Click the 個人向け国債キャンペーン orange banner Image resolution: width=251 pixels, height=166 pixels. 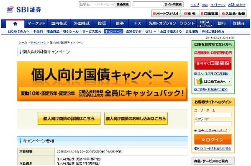pyautogui.click(x=102, y=81)
